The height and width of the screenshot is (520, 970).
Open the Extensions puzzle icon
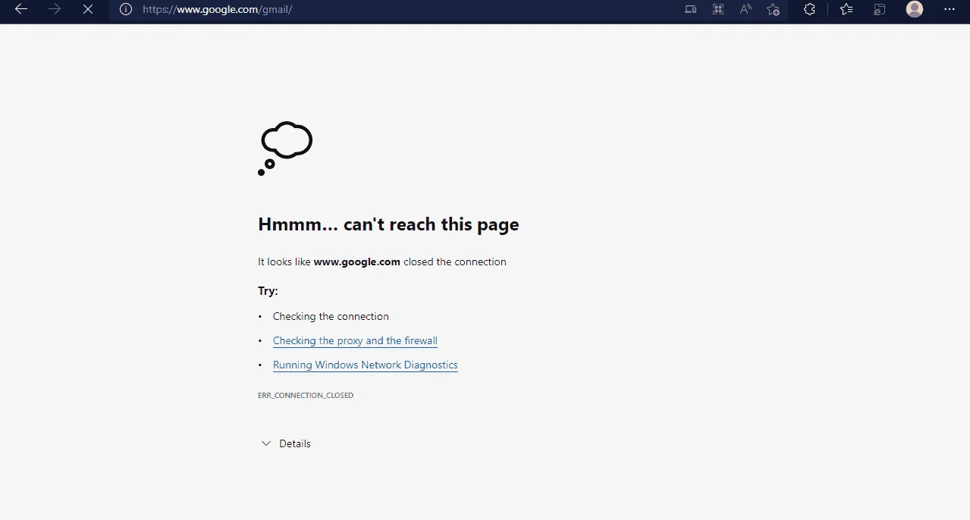click(x=809, y=9)
